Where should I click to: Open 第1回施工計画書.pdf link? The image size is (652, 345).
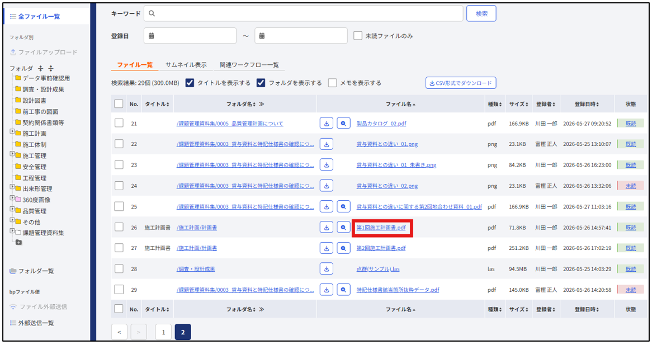tap(381, 228)
